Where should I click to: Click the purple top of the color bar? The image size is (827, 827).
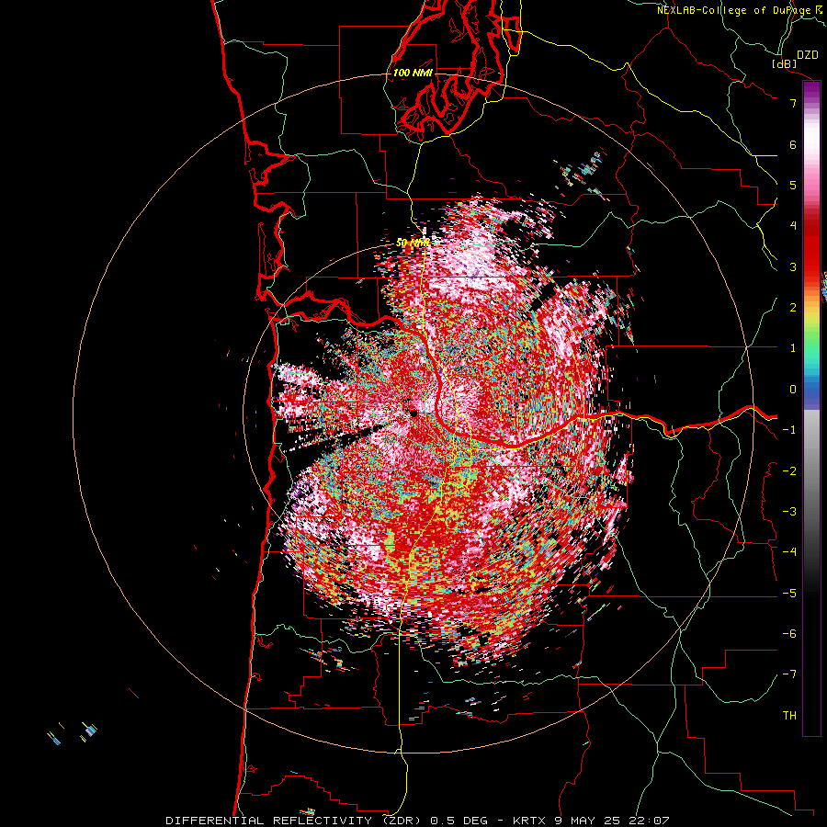pos(811,90)
